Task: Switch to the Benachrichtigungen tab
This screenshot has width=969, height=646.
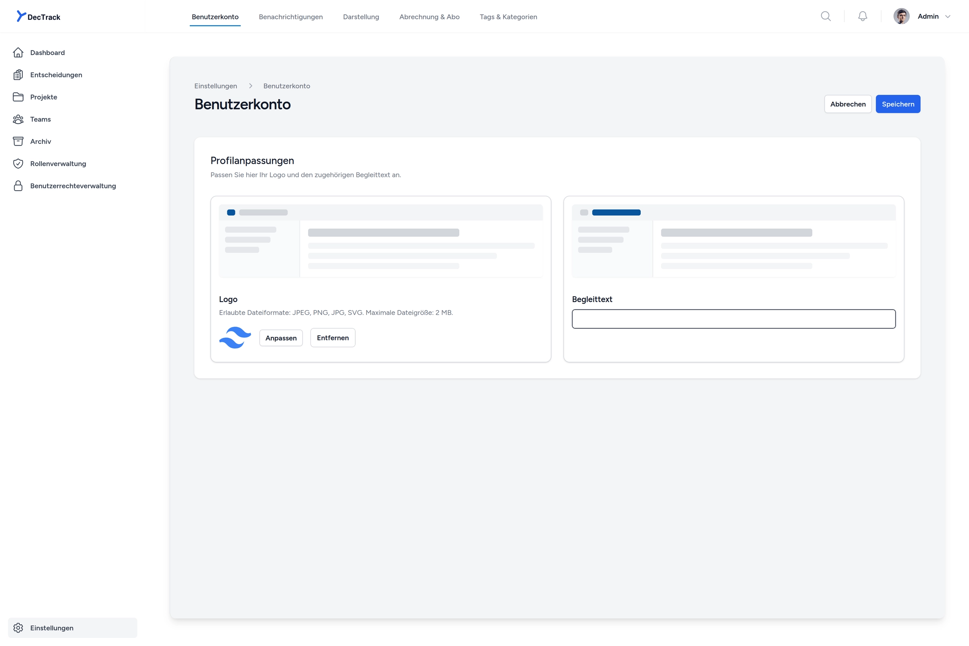Action: [290, 17]
